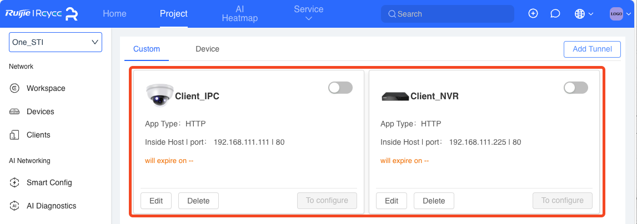Expand the user LOGO account menu

621,14
